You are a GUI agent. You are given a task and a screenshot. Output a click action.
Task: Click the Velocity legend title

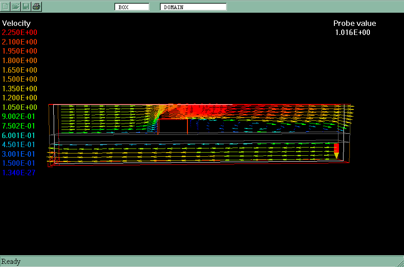16,23
